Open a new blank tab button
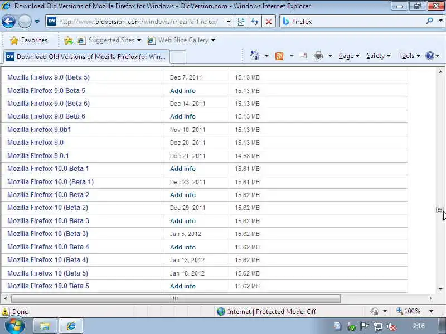The image size is (446, 334). pos(178,57)
